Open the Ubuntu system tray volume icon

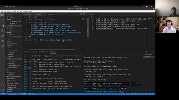(x=149, y=6)
